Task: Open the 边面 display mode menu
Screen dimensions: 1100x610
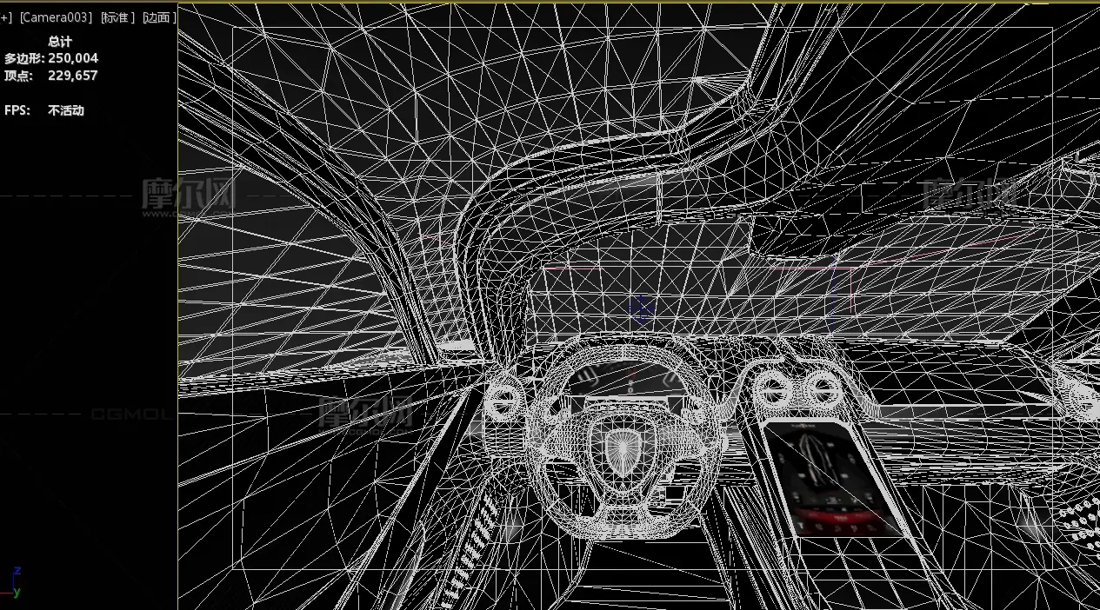Action: point(158,17)
